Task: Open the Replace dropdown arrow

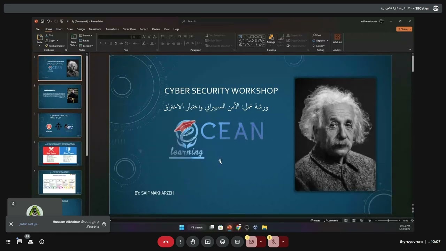Action: point(328,40)
